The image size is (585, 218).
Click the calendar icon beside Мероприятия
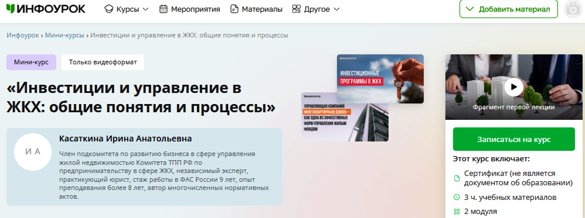163,9
